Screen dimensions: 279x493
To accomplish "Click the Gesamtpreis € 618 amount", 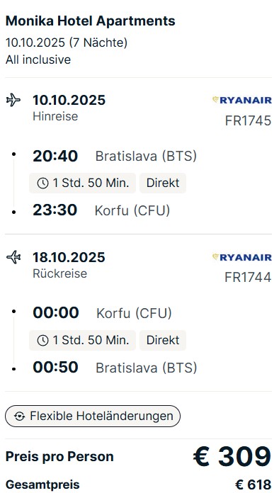I will tap(253, 484).
